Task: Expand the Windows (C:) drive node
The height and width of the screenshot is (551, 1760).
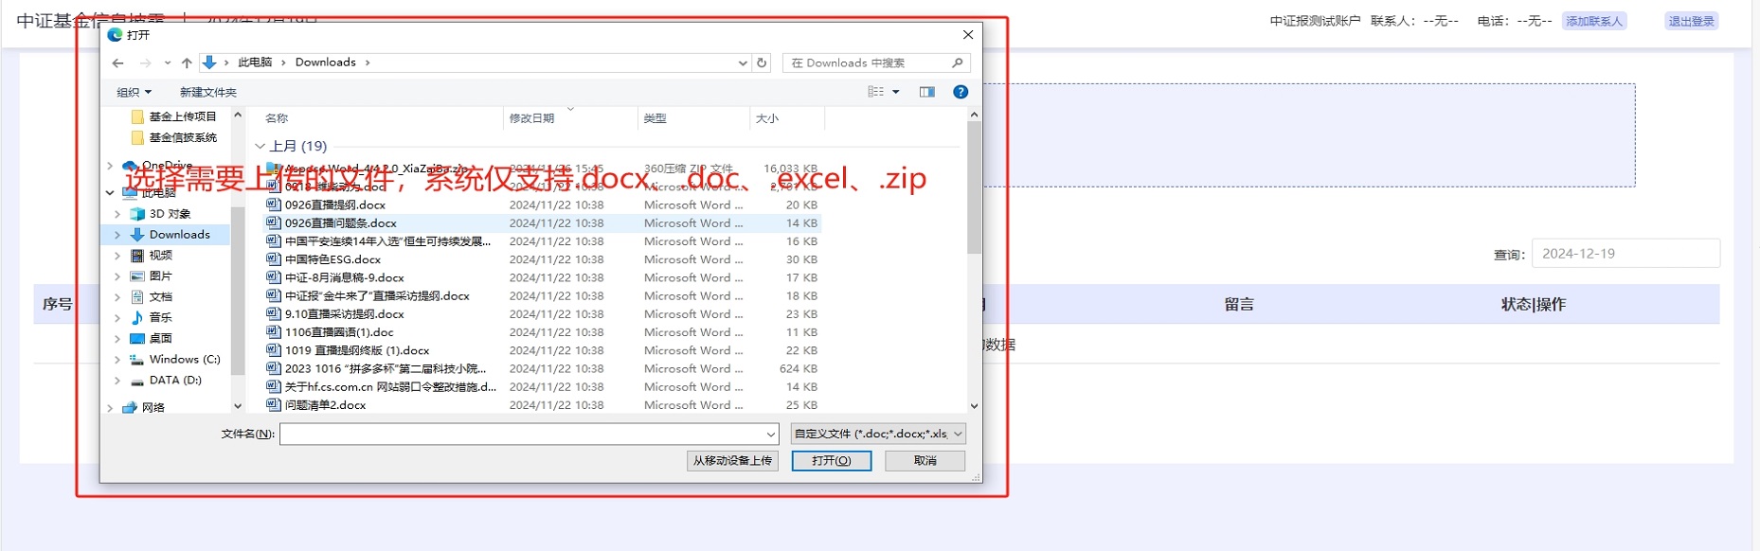Action: (x=117, y=360)
